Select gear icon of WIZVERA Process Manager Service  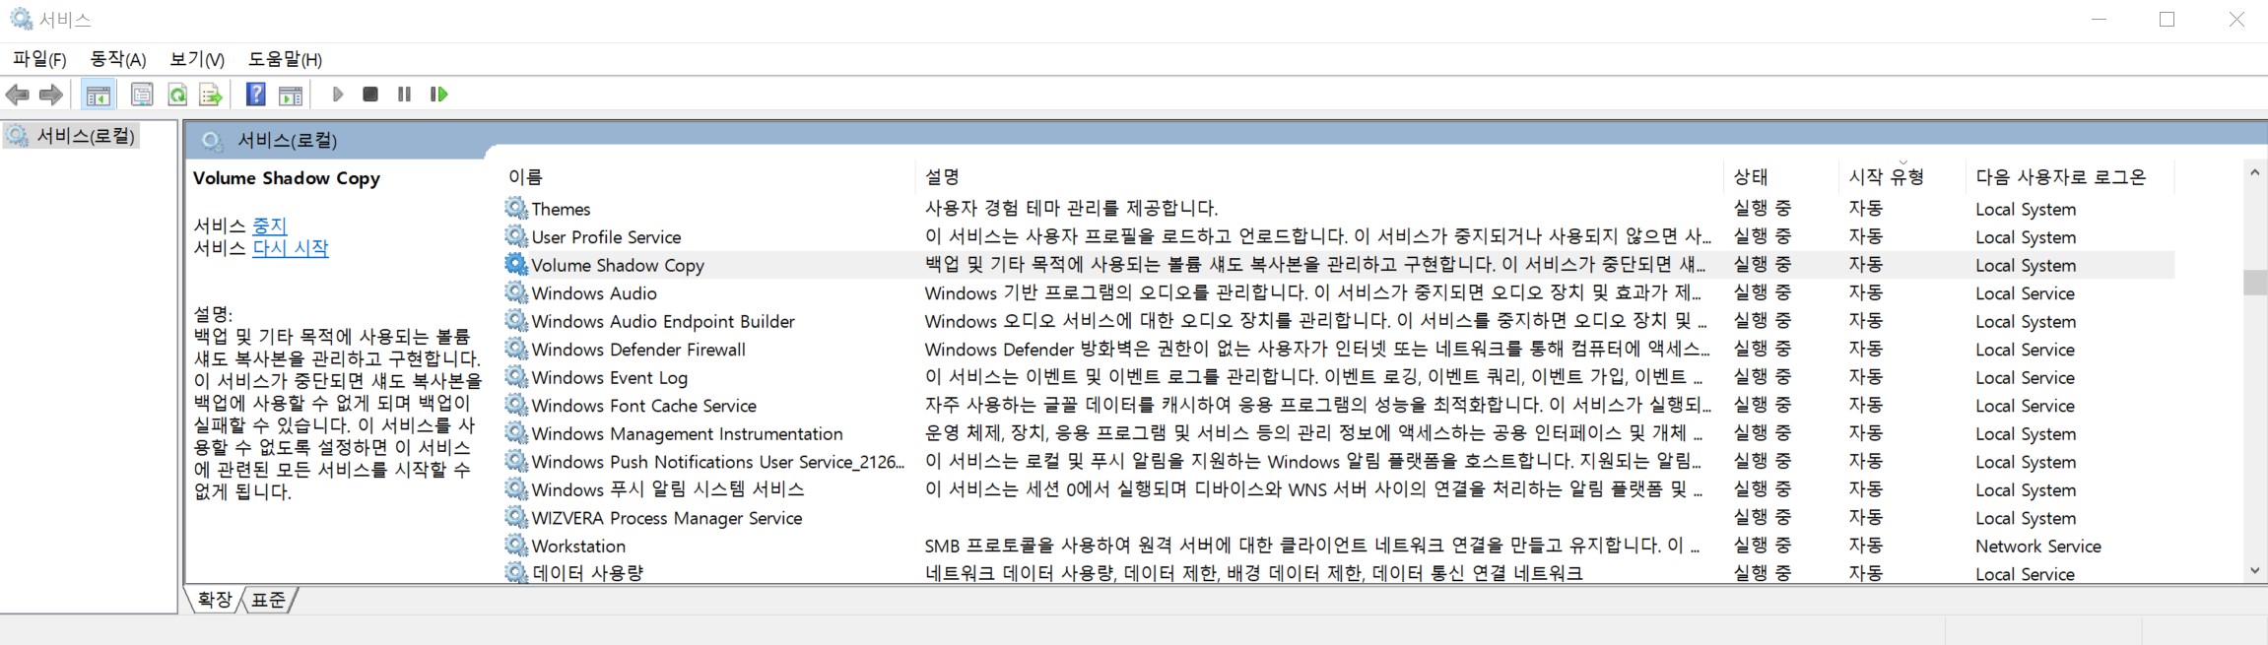[x=516, y=517]
